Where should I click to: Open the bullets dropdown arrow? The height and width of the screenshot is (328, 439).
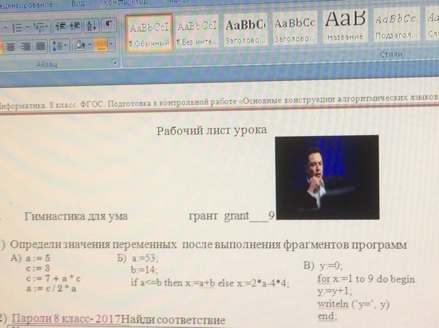(x=5, y=28)
